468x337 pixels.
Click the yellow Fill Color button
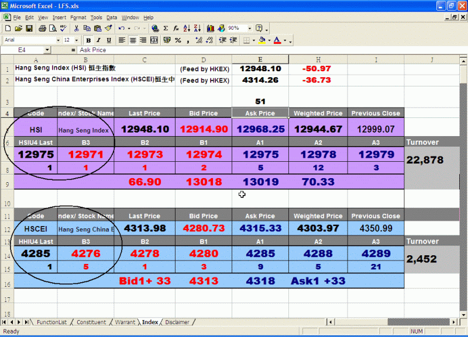pos(262,40)
